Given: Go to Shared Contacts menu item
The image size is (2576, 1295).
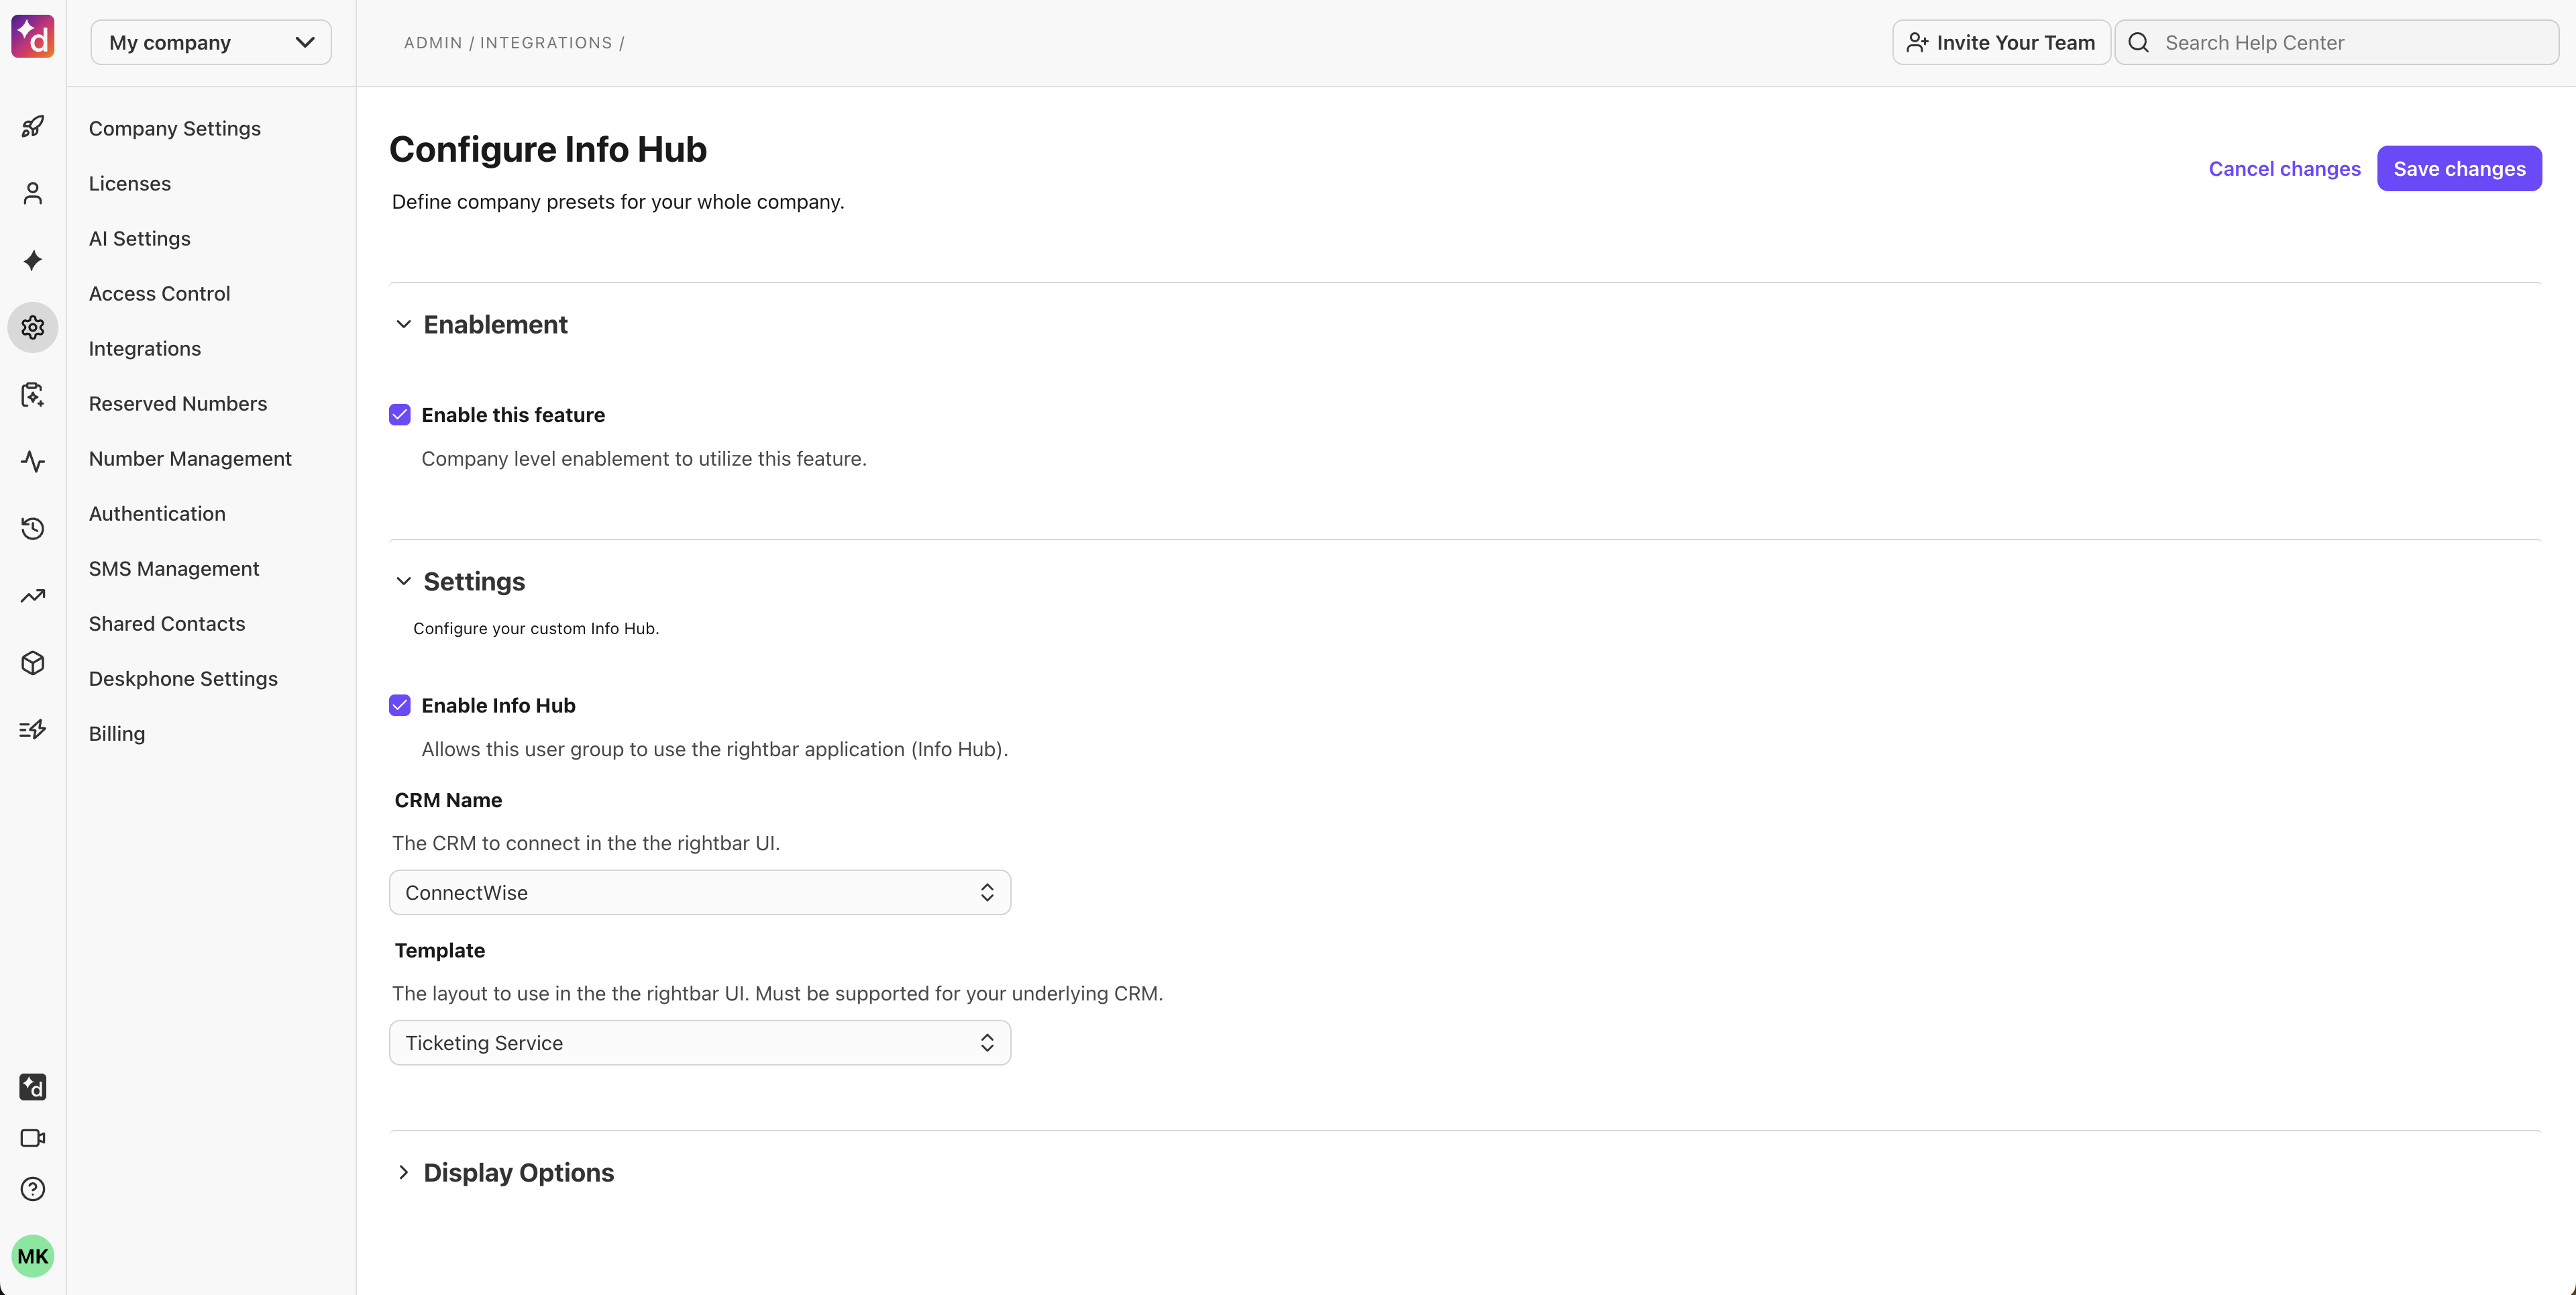Looking at the screenshot, I should pyautogui.click(x=167, y=623).
